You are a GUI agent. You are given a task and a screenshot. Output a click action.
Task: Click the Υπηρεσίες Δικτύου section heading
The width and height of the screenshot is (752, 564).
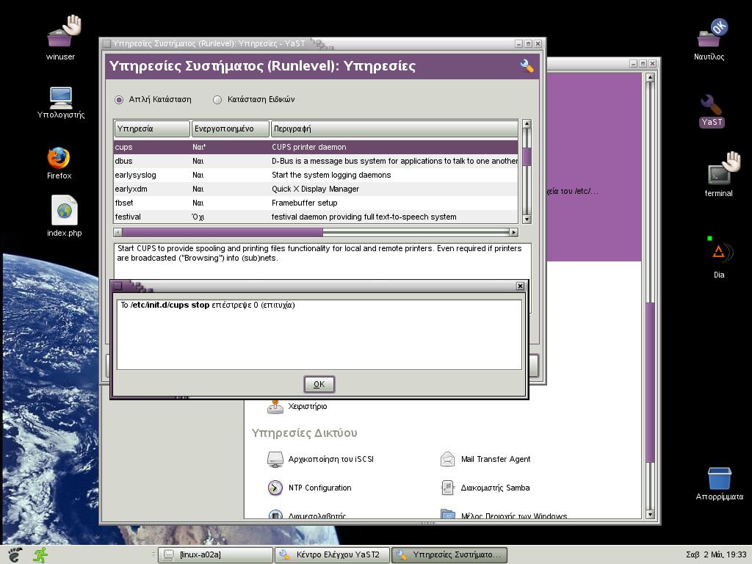(304, 433)
